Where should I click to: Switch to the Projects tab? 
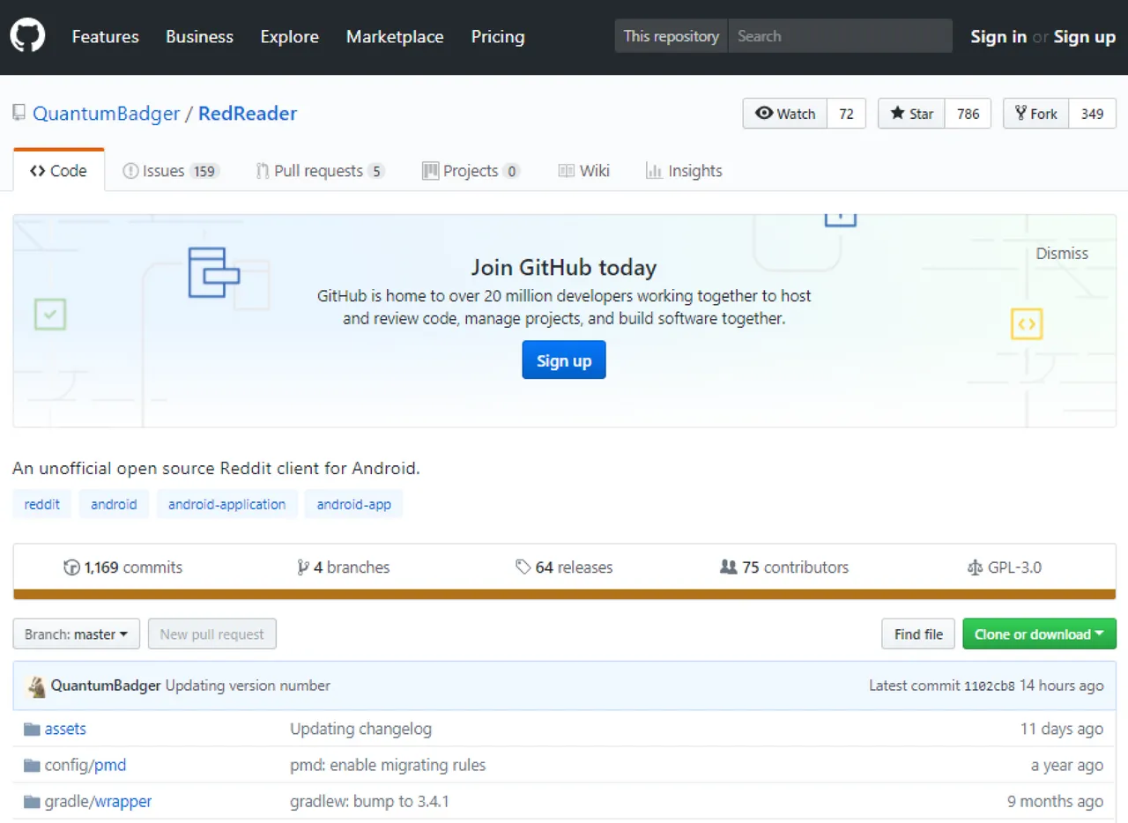(x=471, y=171)
